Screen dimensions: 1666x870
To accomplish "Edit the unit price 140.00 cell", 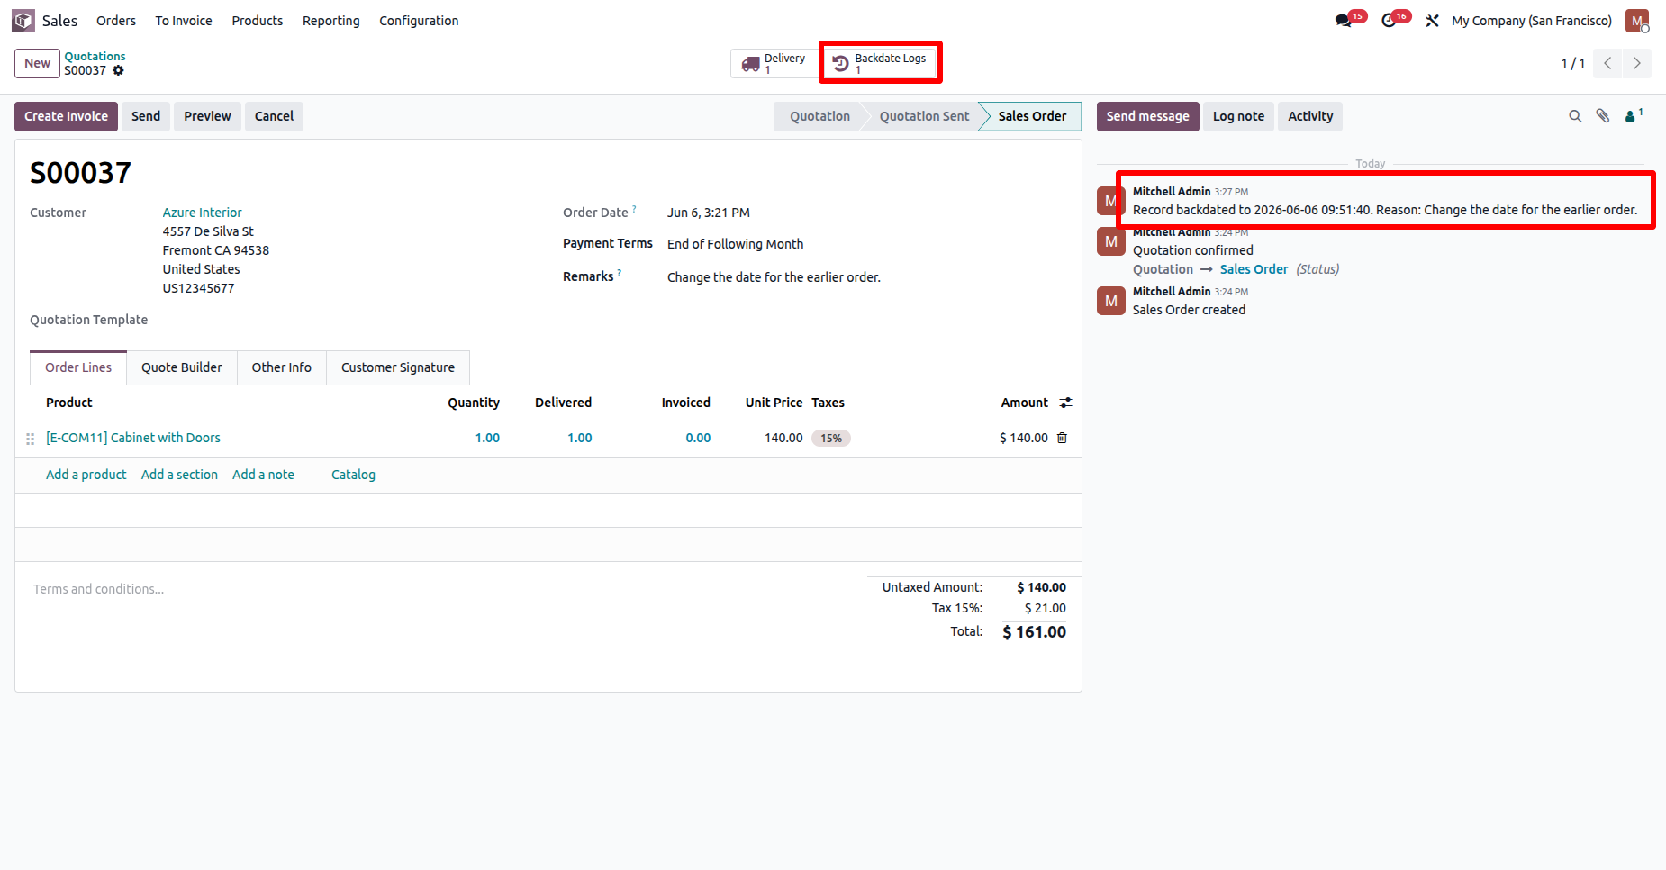I will pos(783,438).
